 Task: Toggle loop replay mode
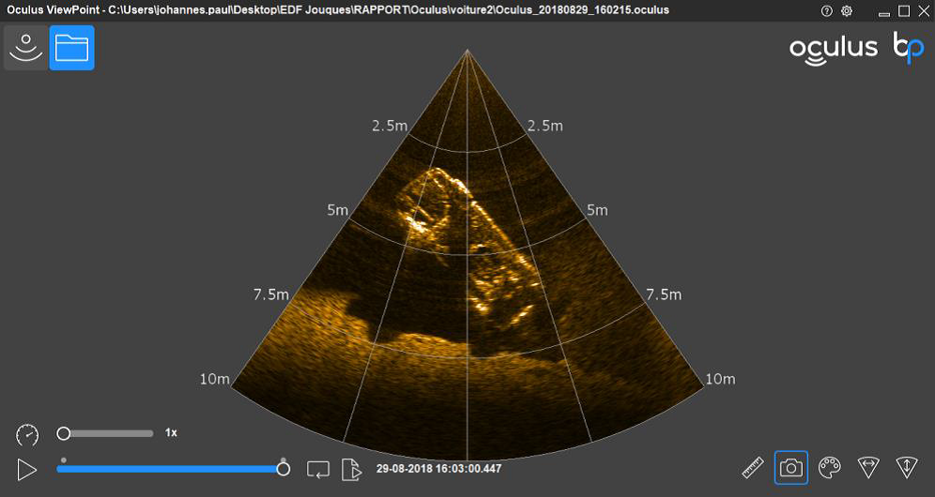[318, 470]
